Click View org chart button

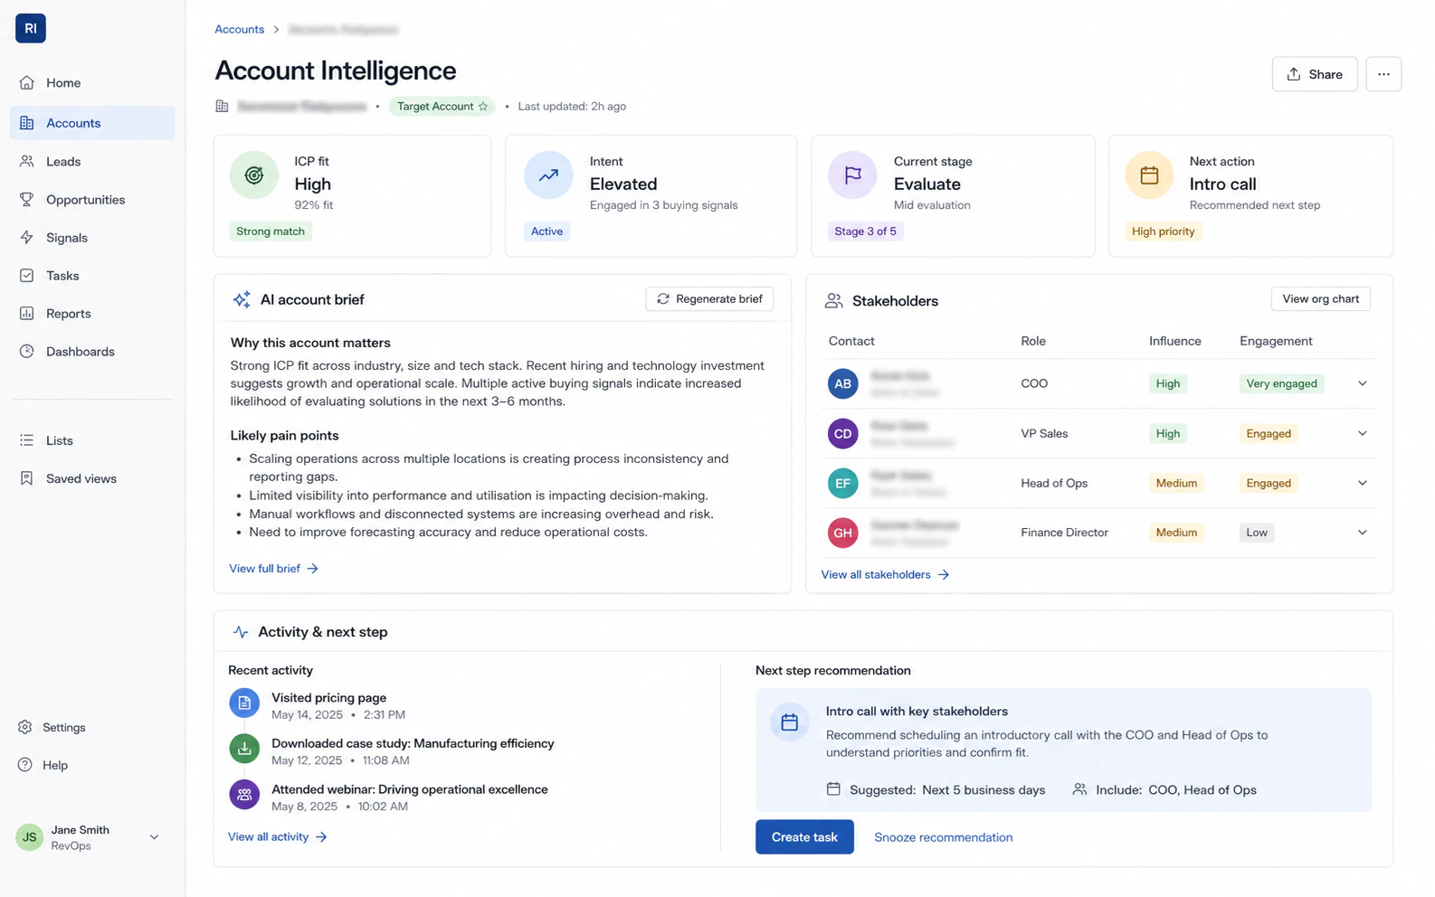coord(1320,299)
